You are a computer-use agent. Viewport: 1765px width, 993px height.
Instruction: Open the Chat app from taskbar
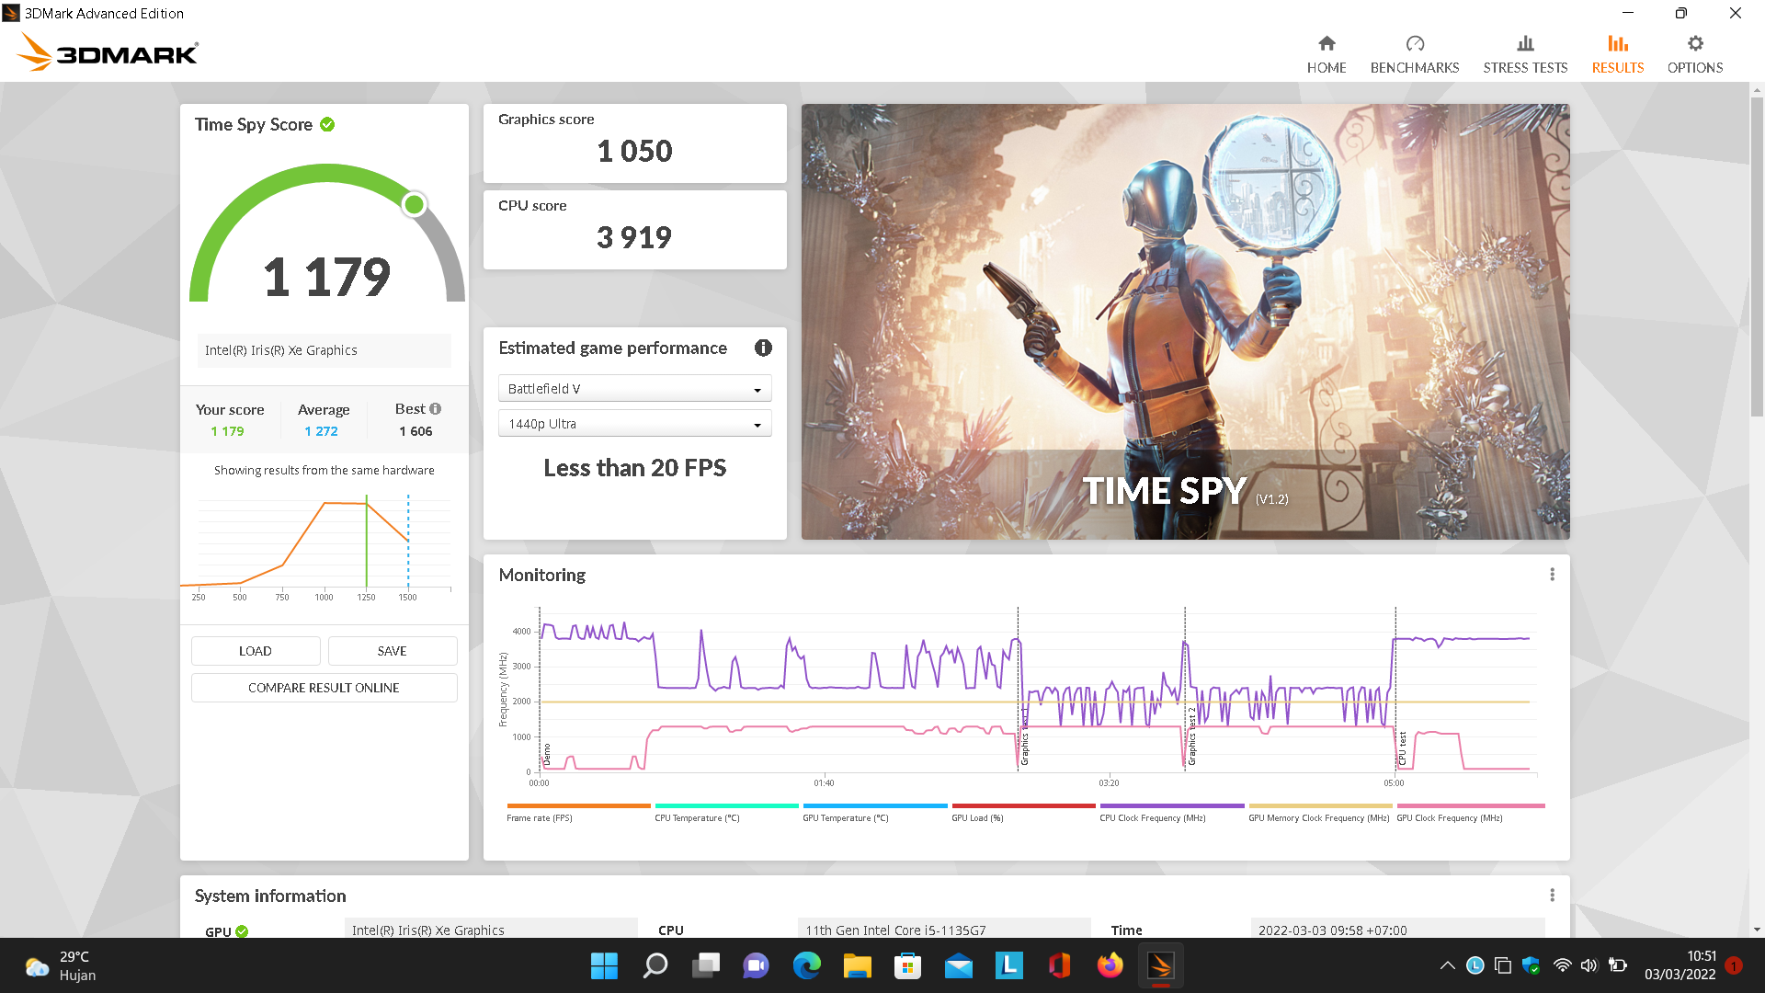coord(757,965)
